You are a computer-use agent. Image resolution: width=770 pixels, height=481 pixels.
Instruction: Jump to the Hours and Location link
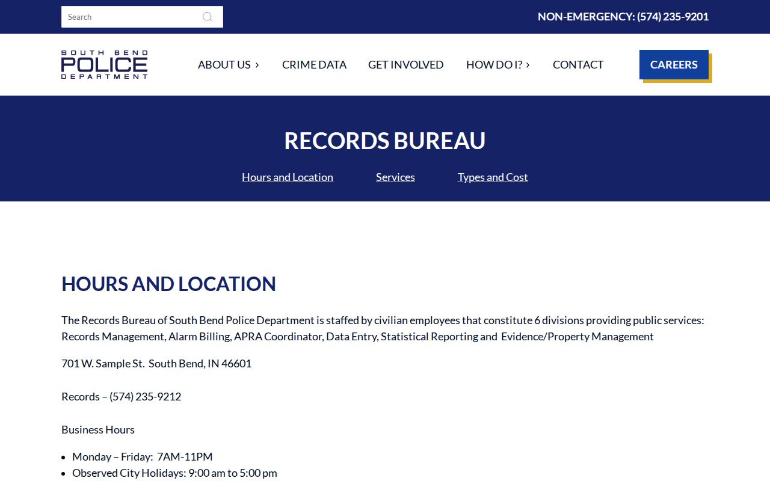pos(288,177)
